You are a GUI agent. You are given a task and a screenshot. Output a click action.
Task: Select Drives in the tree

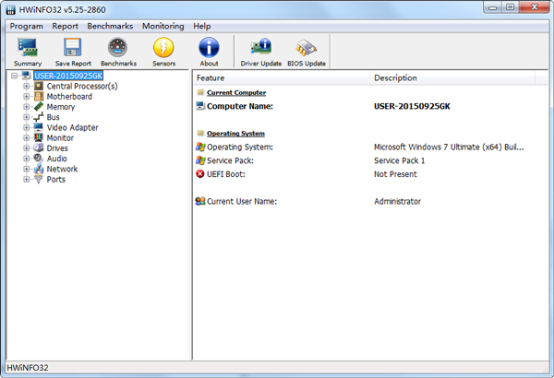(57, 148)
